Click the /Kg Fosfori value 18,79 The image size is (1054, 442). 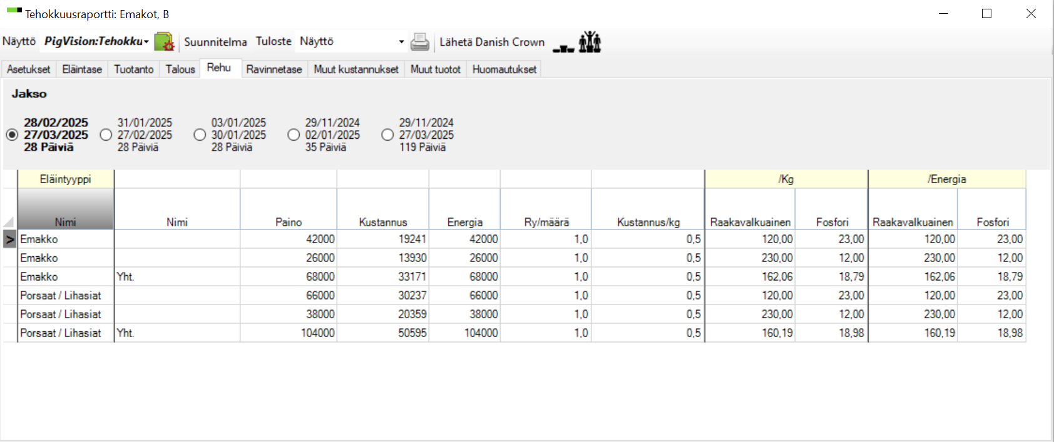point(831,276)
